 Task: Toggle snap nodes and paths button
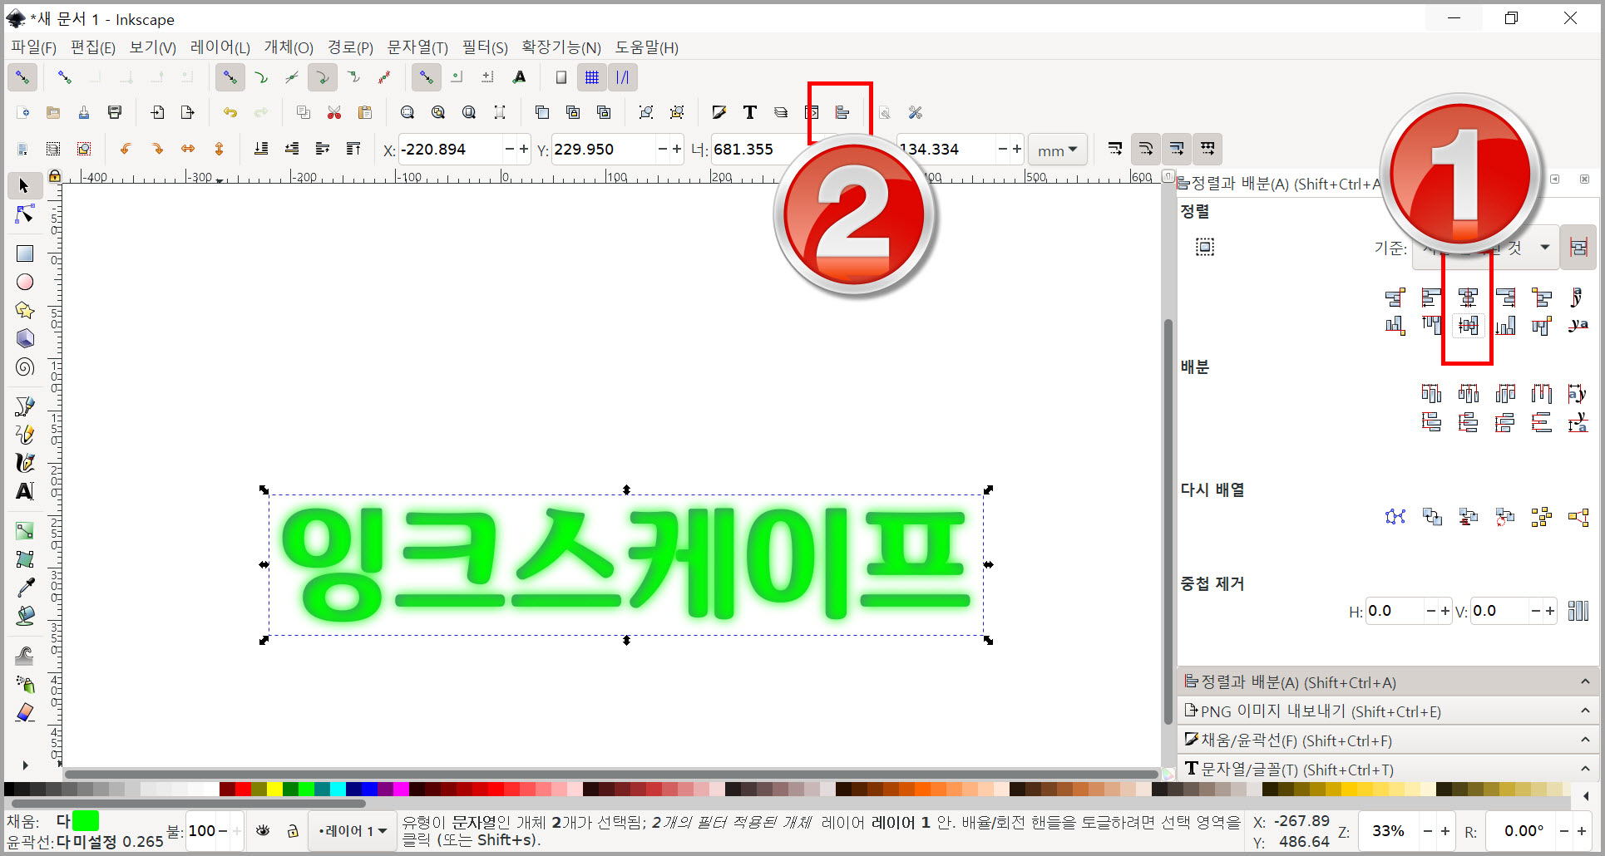tap(230, 77)
